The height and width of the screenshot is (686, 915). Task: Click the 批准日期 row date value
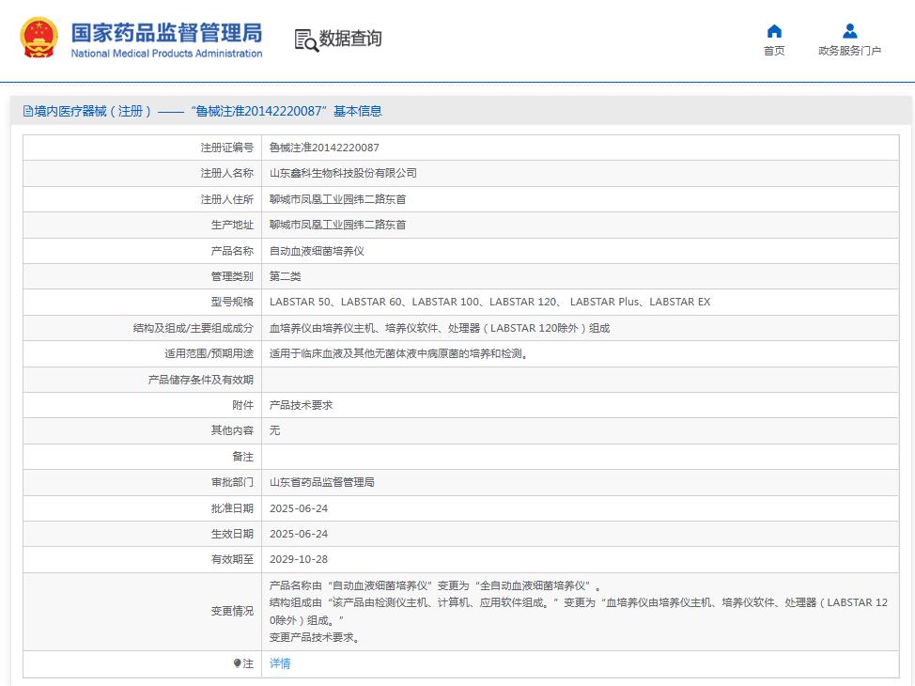click(299, 508)
